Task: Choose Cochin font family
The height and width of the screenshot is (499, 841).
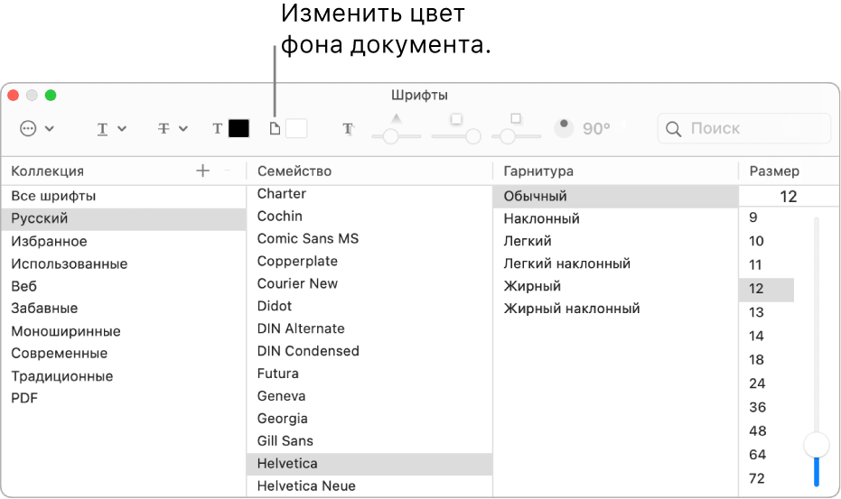Action: 369,216
